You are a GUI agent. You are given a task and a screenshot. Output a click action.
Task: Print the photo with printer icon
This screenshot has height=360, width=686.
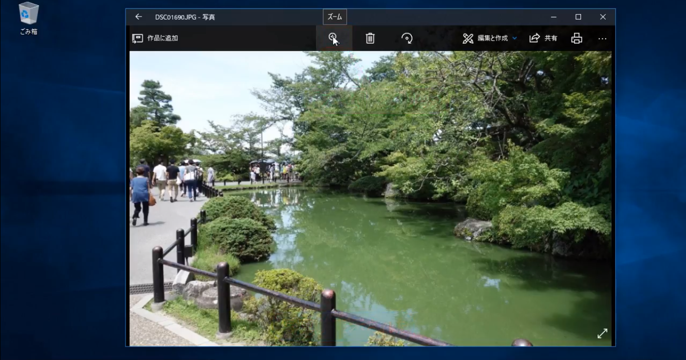577,38
